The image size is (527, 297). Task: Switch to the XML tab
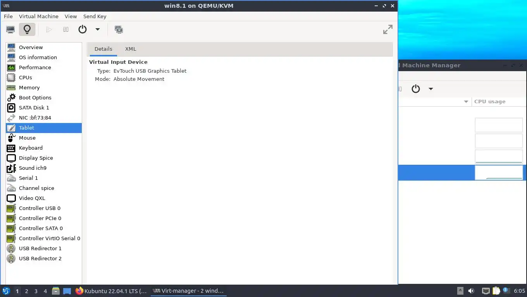(x=131, y=49)
